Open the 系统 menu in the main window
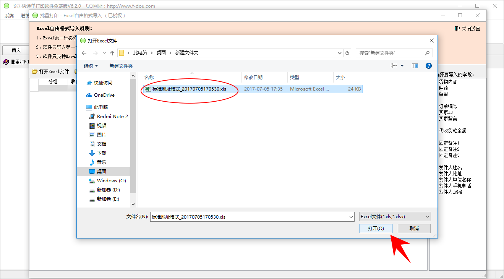The width and height of the screenshot is (504, 279). coord(9,16)
